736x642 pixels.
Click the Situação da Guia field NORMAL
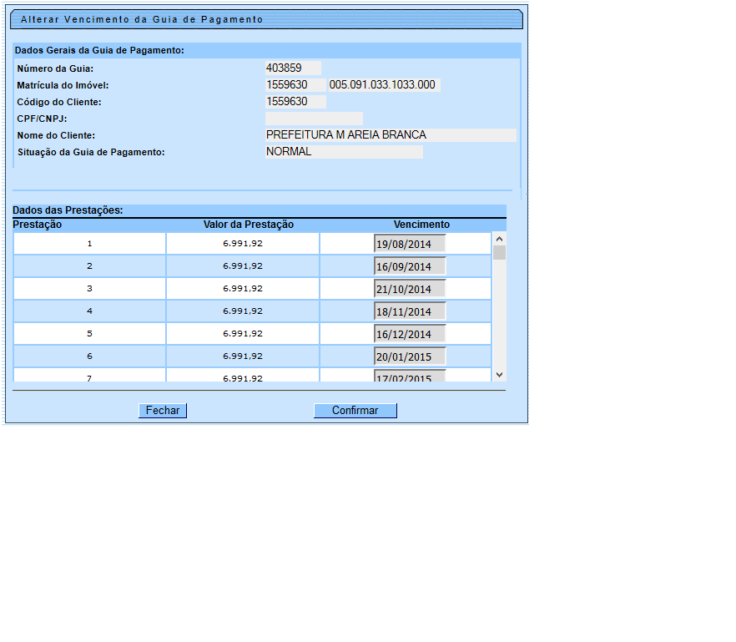click(344, 152)
